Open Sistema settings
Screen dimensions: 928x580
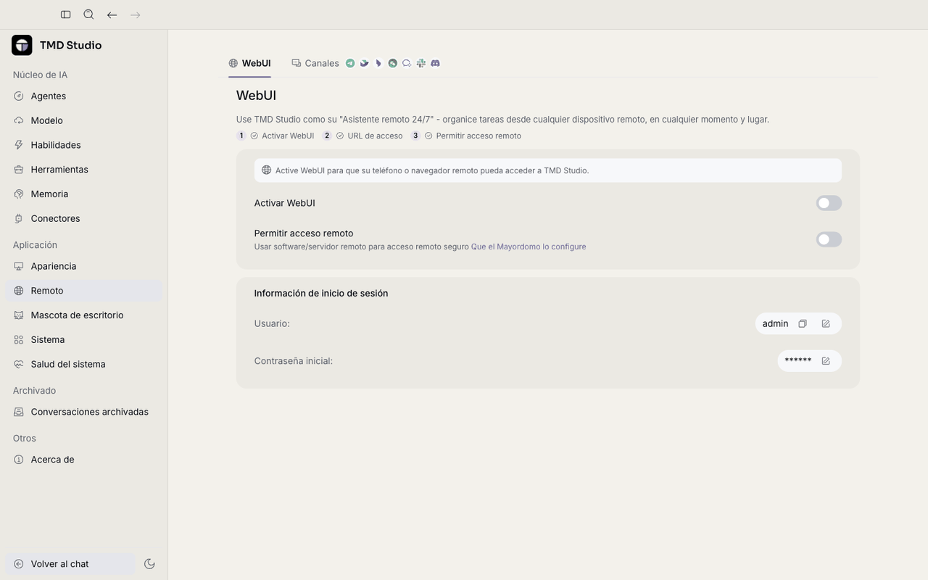click(84, 339)
